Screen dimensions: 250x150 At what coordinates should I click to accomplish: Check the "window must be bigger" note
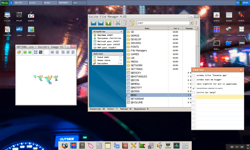(x=194, y=80)
